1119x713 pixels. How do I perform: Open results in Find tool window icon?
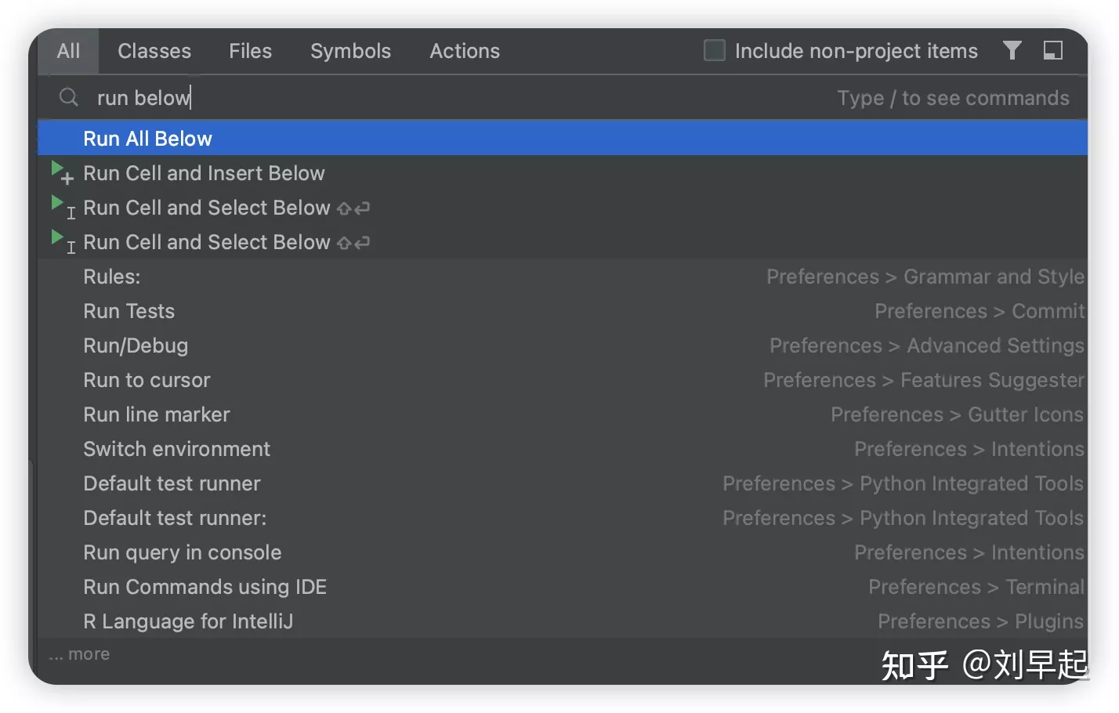click(1053, 51)
